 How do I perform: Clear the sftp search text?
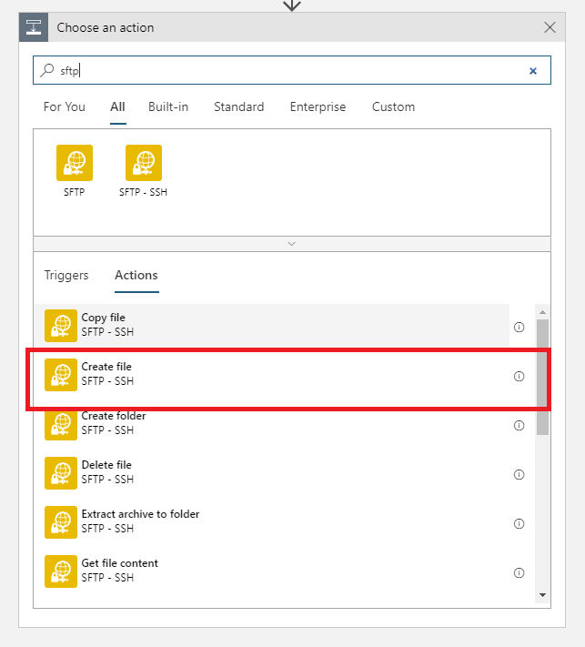point(533,71)
